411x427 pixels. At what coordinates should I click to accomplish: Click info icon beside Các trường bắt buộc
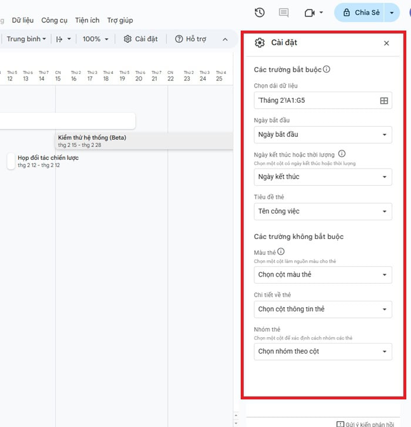(x=326, y=69)
